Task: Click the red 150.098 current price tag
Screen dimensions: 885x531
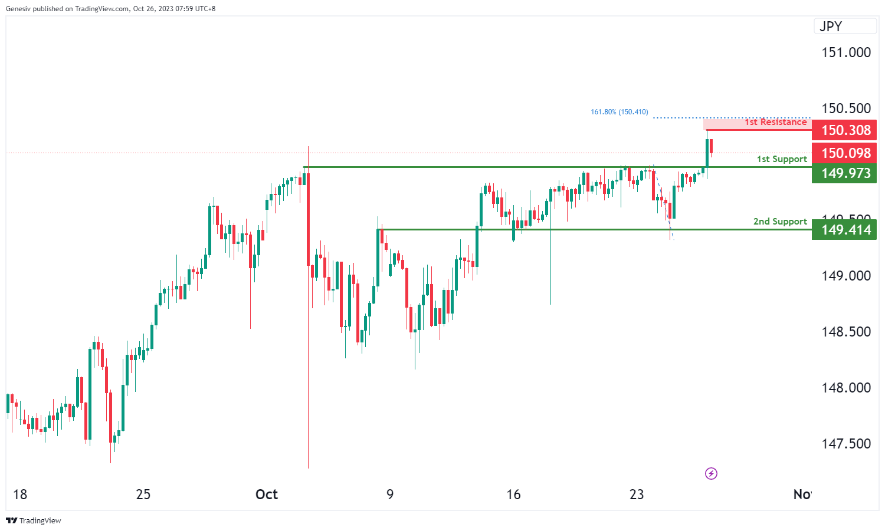Action: [844, 153]
